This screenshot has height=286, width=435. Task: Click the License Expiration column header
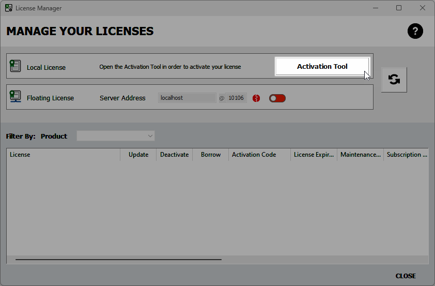pyautogui.click(x=314, y=155)
